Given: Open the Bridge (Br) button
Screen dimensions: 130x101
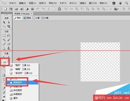Looking at the screenshot, I should pyautogui.click(x=114, y=3).
